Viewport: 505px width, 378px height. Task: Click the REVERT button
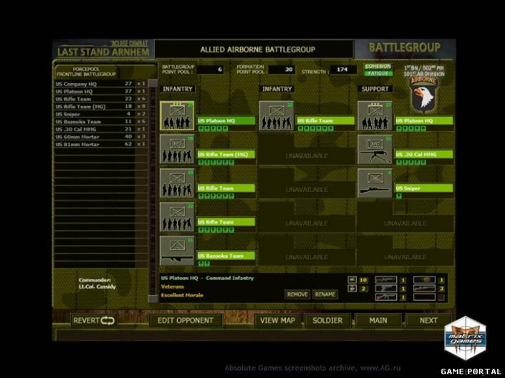pos(94,321)
